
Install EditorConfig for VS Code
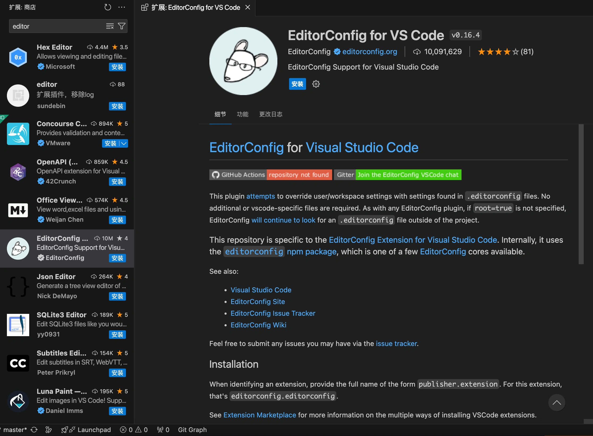[297, 84]
